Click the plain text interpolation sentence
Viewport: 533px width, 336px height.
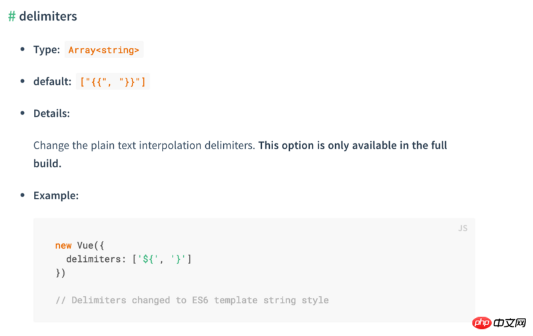coord(144,145)
